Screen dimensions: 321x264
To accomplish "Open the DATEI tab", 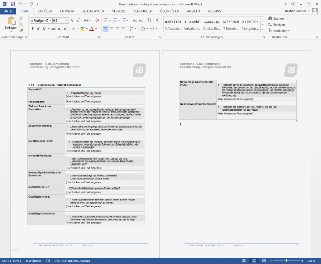I will [8, 11].
